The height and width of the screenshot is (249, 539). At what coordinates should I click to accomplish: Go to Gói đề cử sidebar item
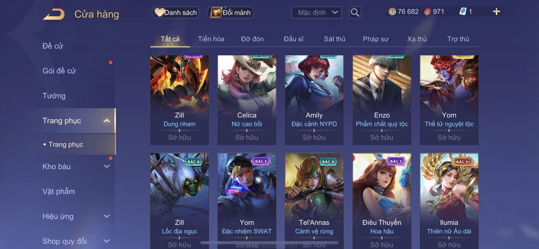(x=59, y=71)
